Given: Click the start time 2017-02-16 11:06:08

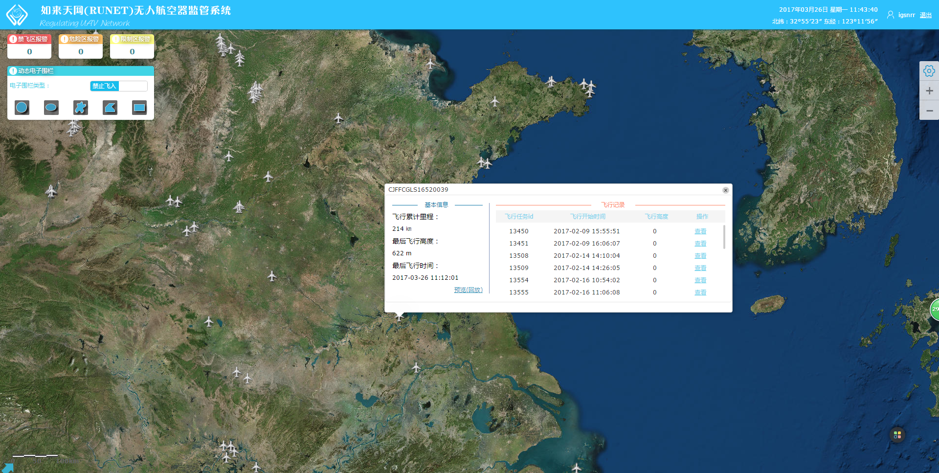Looking at the screenshot, I should [586, 293].
